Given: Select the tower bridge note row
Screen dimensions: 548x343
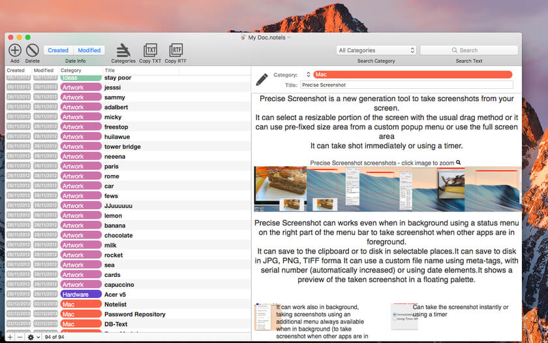Looking at the screenshot, I should pos(123,146).
